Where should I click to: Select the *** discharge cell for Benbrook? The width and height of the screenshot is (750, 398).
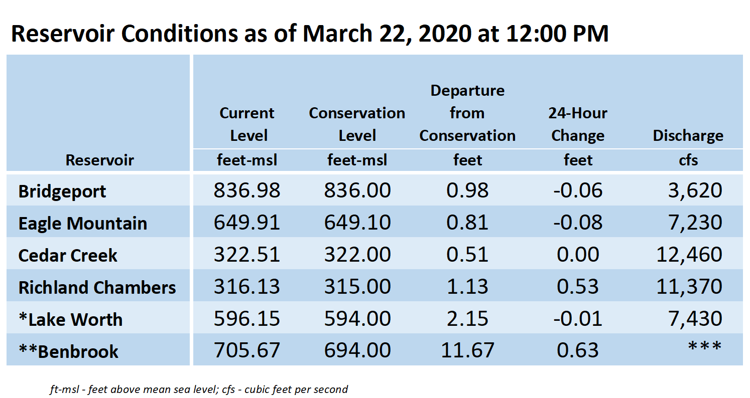(x=705, y=347)
